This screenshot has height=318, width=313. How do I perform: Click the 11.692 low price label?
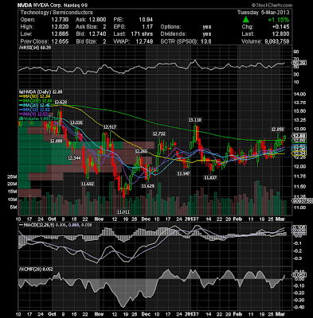tap(88, 184)
